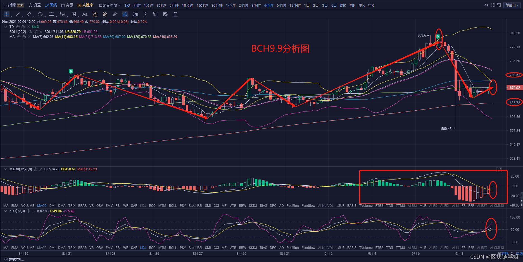
Task: Switch to the 15分钟 timeframe
Action: (x=202, y=5)
